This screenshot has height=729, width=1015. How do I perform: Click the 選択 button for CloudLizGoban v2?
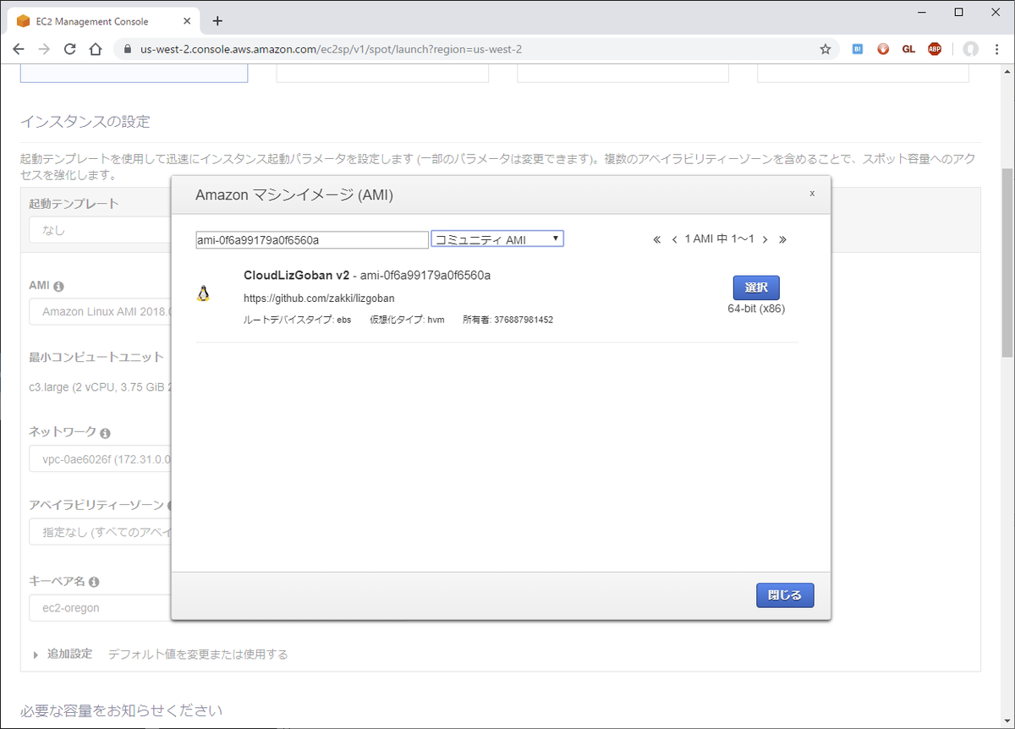tap(756, 288)
